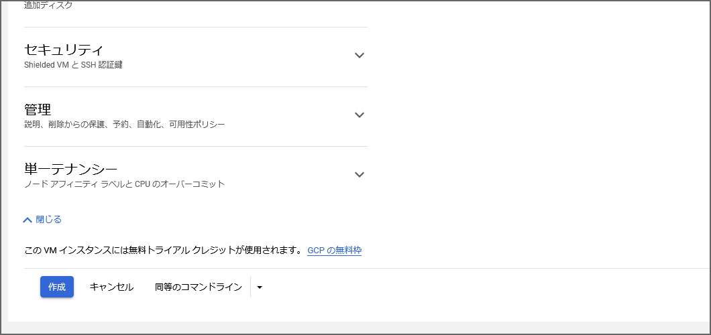This screenshot has width=711, height=335.
Task: Click the blue 作成 button
Action: [x=57, y=287]
